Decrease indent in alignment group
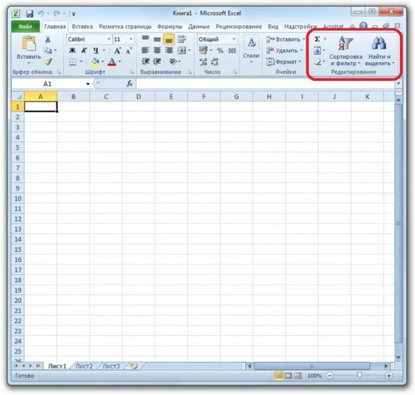This screenshot has height=395, width=415. [145, 62]
